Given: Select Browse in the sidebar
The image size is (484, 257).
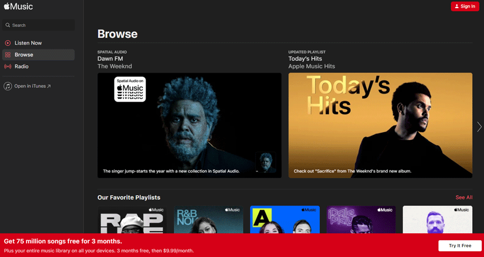Looking at the screenshot, I should [x=38, y=55].
